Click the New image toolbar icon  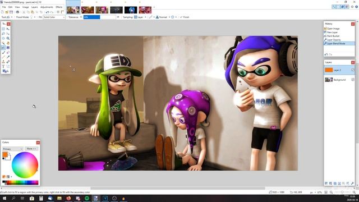[2, 12]
